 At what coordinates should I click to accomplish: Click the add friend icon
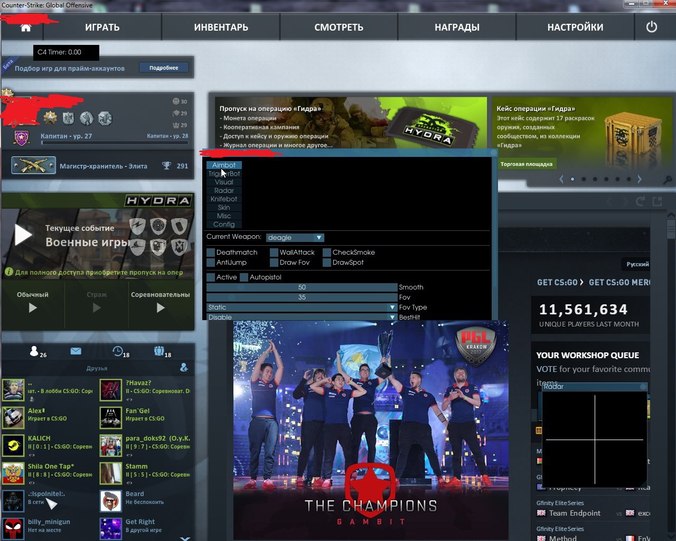(184, 367)
